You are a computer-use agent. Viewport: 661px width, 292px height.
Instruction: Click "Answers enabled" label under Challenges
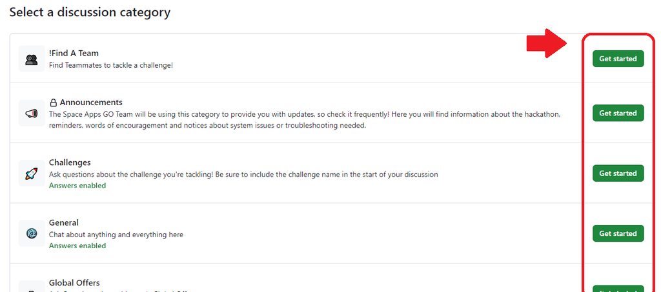(77, 186)
